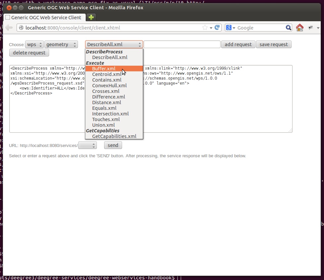Open the bookmarks toolbar icon
Screen dimensions: 324x280
310,28
